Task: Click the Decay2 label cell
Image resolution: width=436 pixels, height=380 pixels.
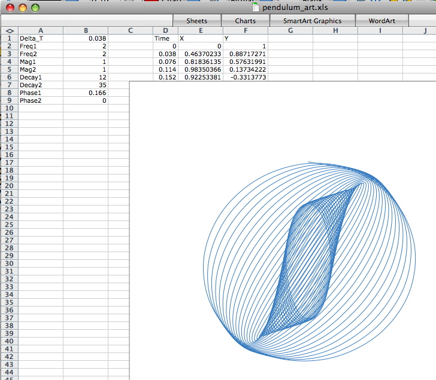Action: pyautogui.click(x=41, y=85)
